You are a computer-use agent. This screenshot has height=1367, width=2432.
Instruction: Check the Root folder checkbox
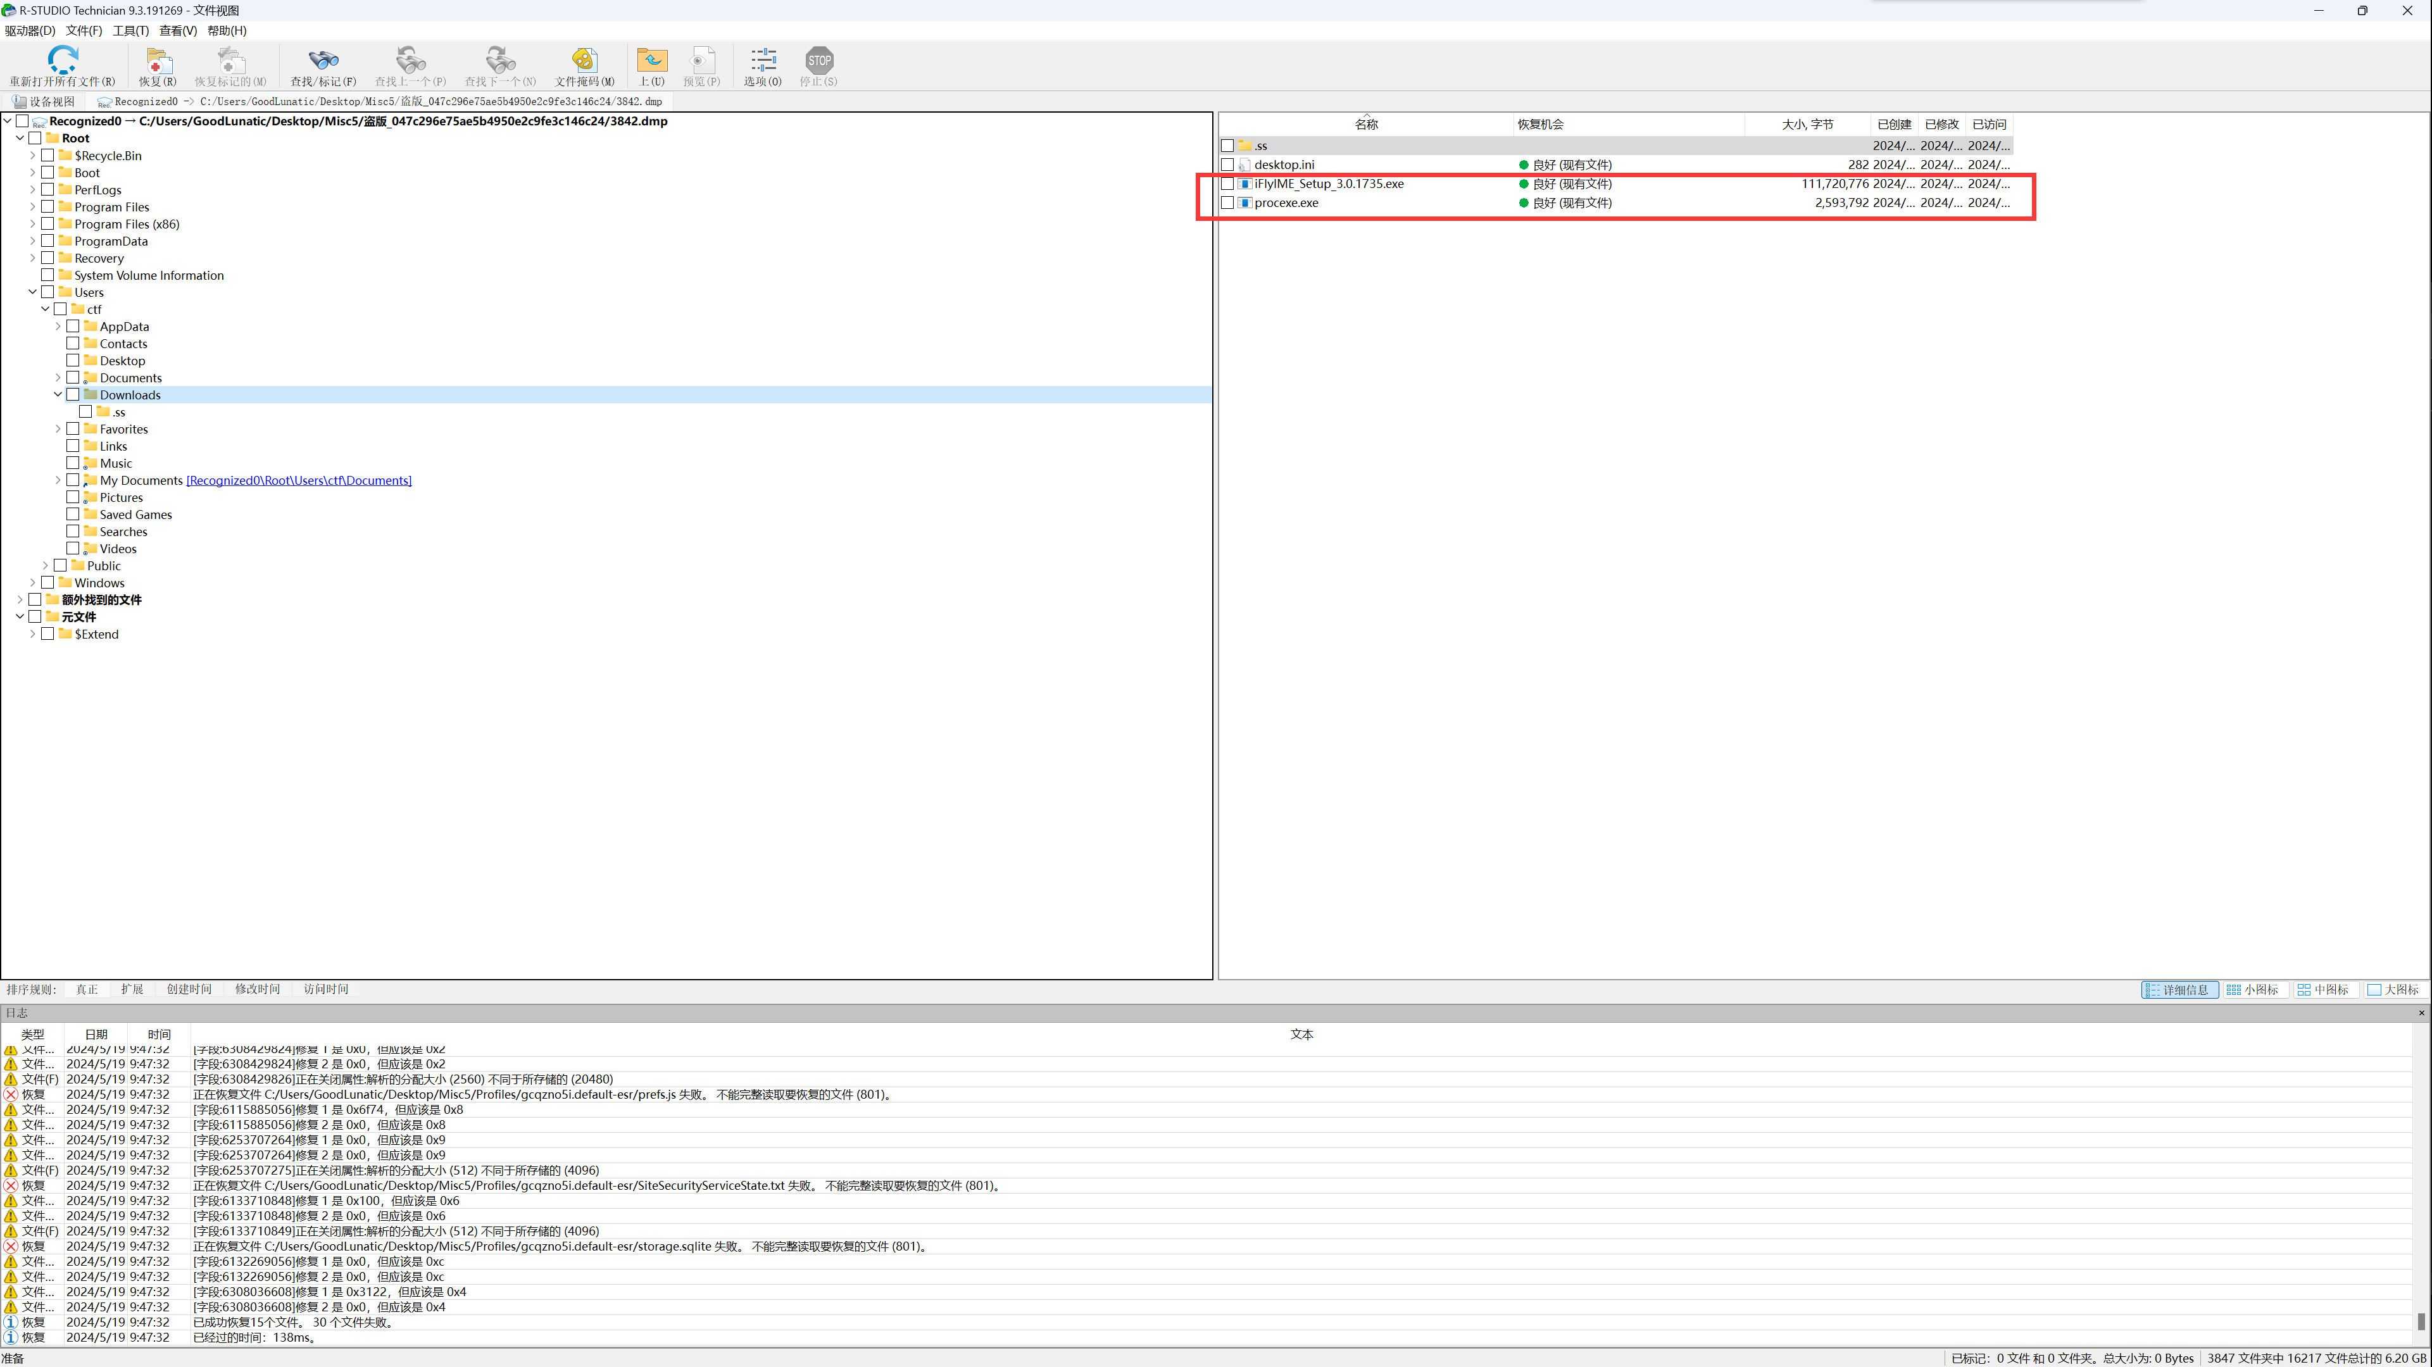click(35, 138)
